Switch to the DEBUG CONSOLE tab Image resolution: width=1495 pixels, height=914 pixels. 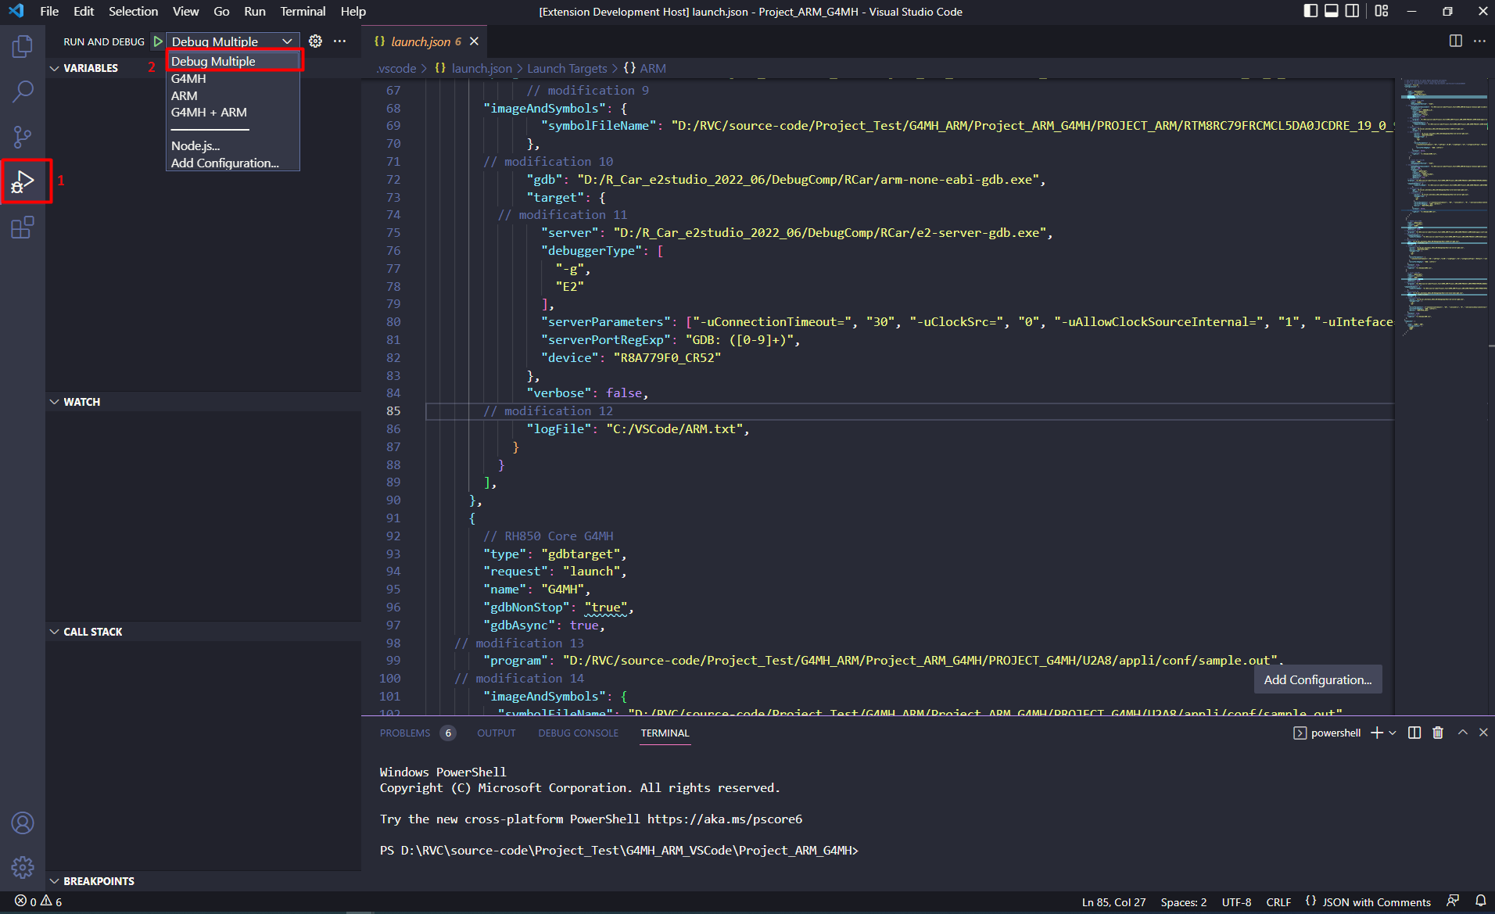[578, 733]
